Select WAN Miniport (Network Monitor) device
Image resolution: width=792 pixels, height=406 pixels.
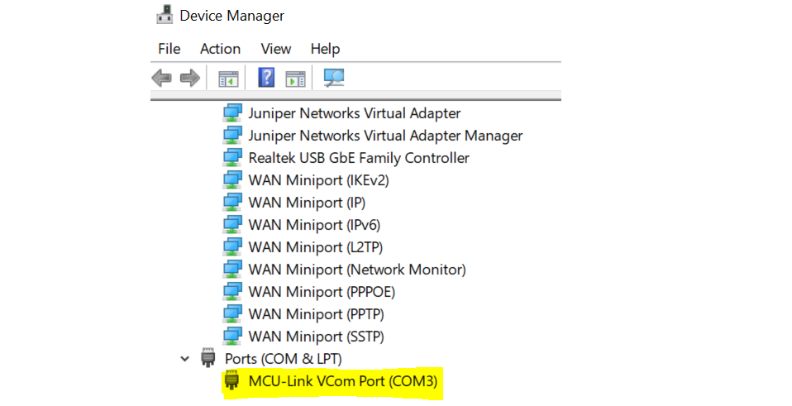click(356, 270)
